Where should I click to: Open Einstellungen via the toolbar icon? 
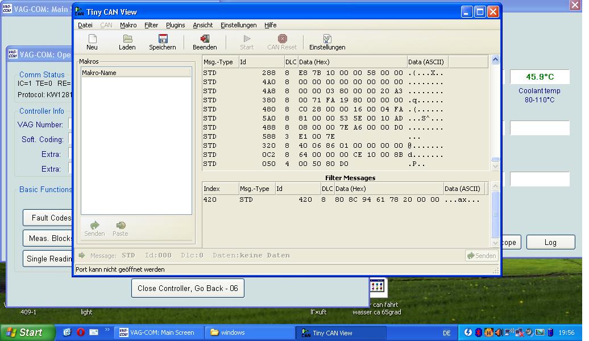[x=327, y=39]
